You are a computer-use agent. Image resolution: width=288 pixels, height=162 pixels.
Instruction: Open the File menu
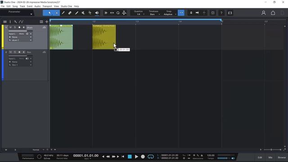coord(3,6)
